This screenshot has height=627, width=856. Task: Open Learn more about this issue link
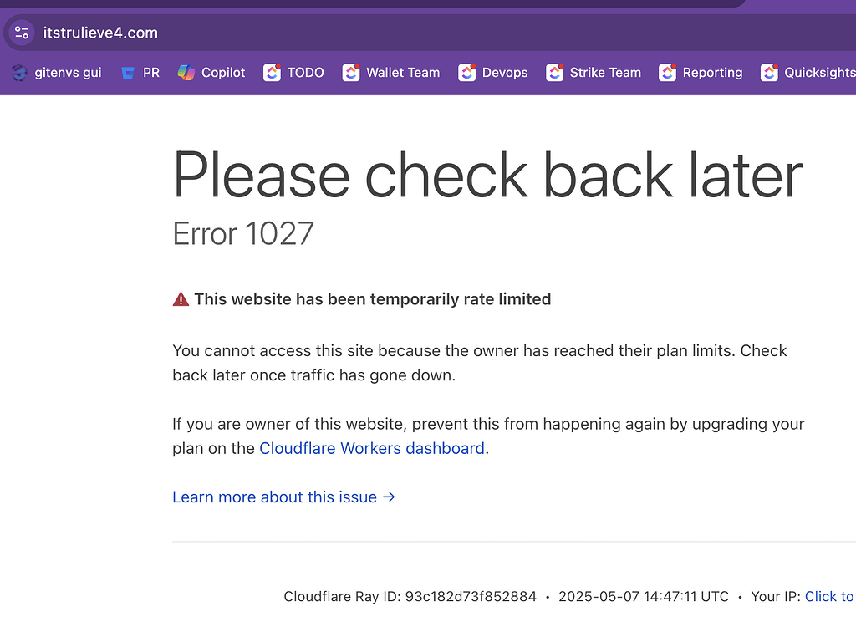284,497
